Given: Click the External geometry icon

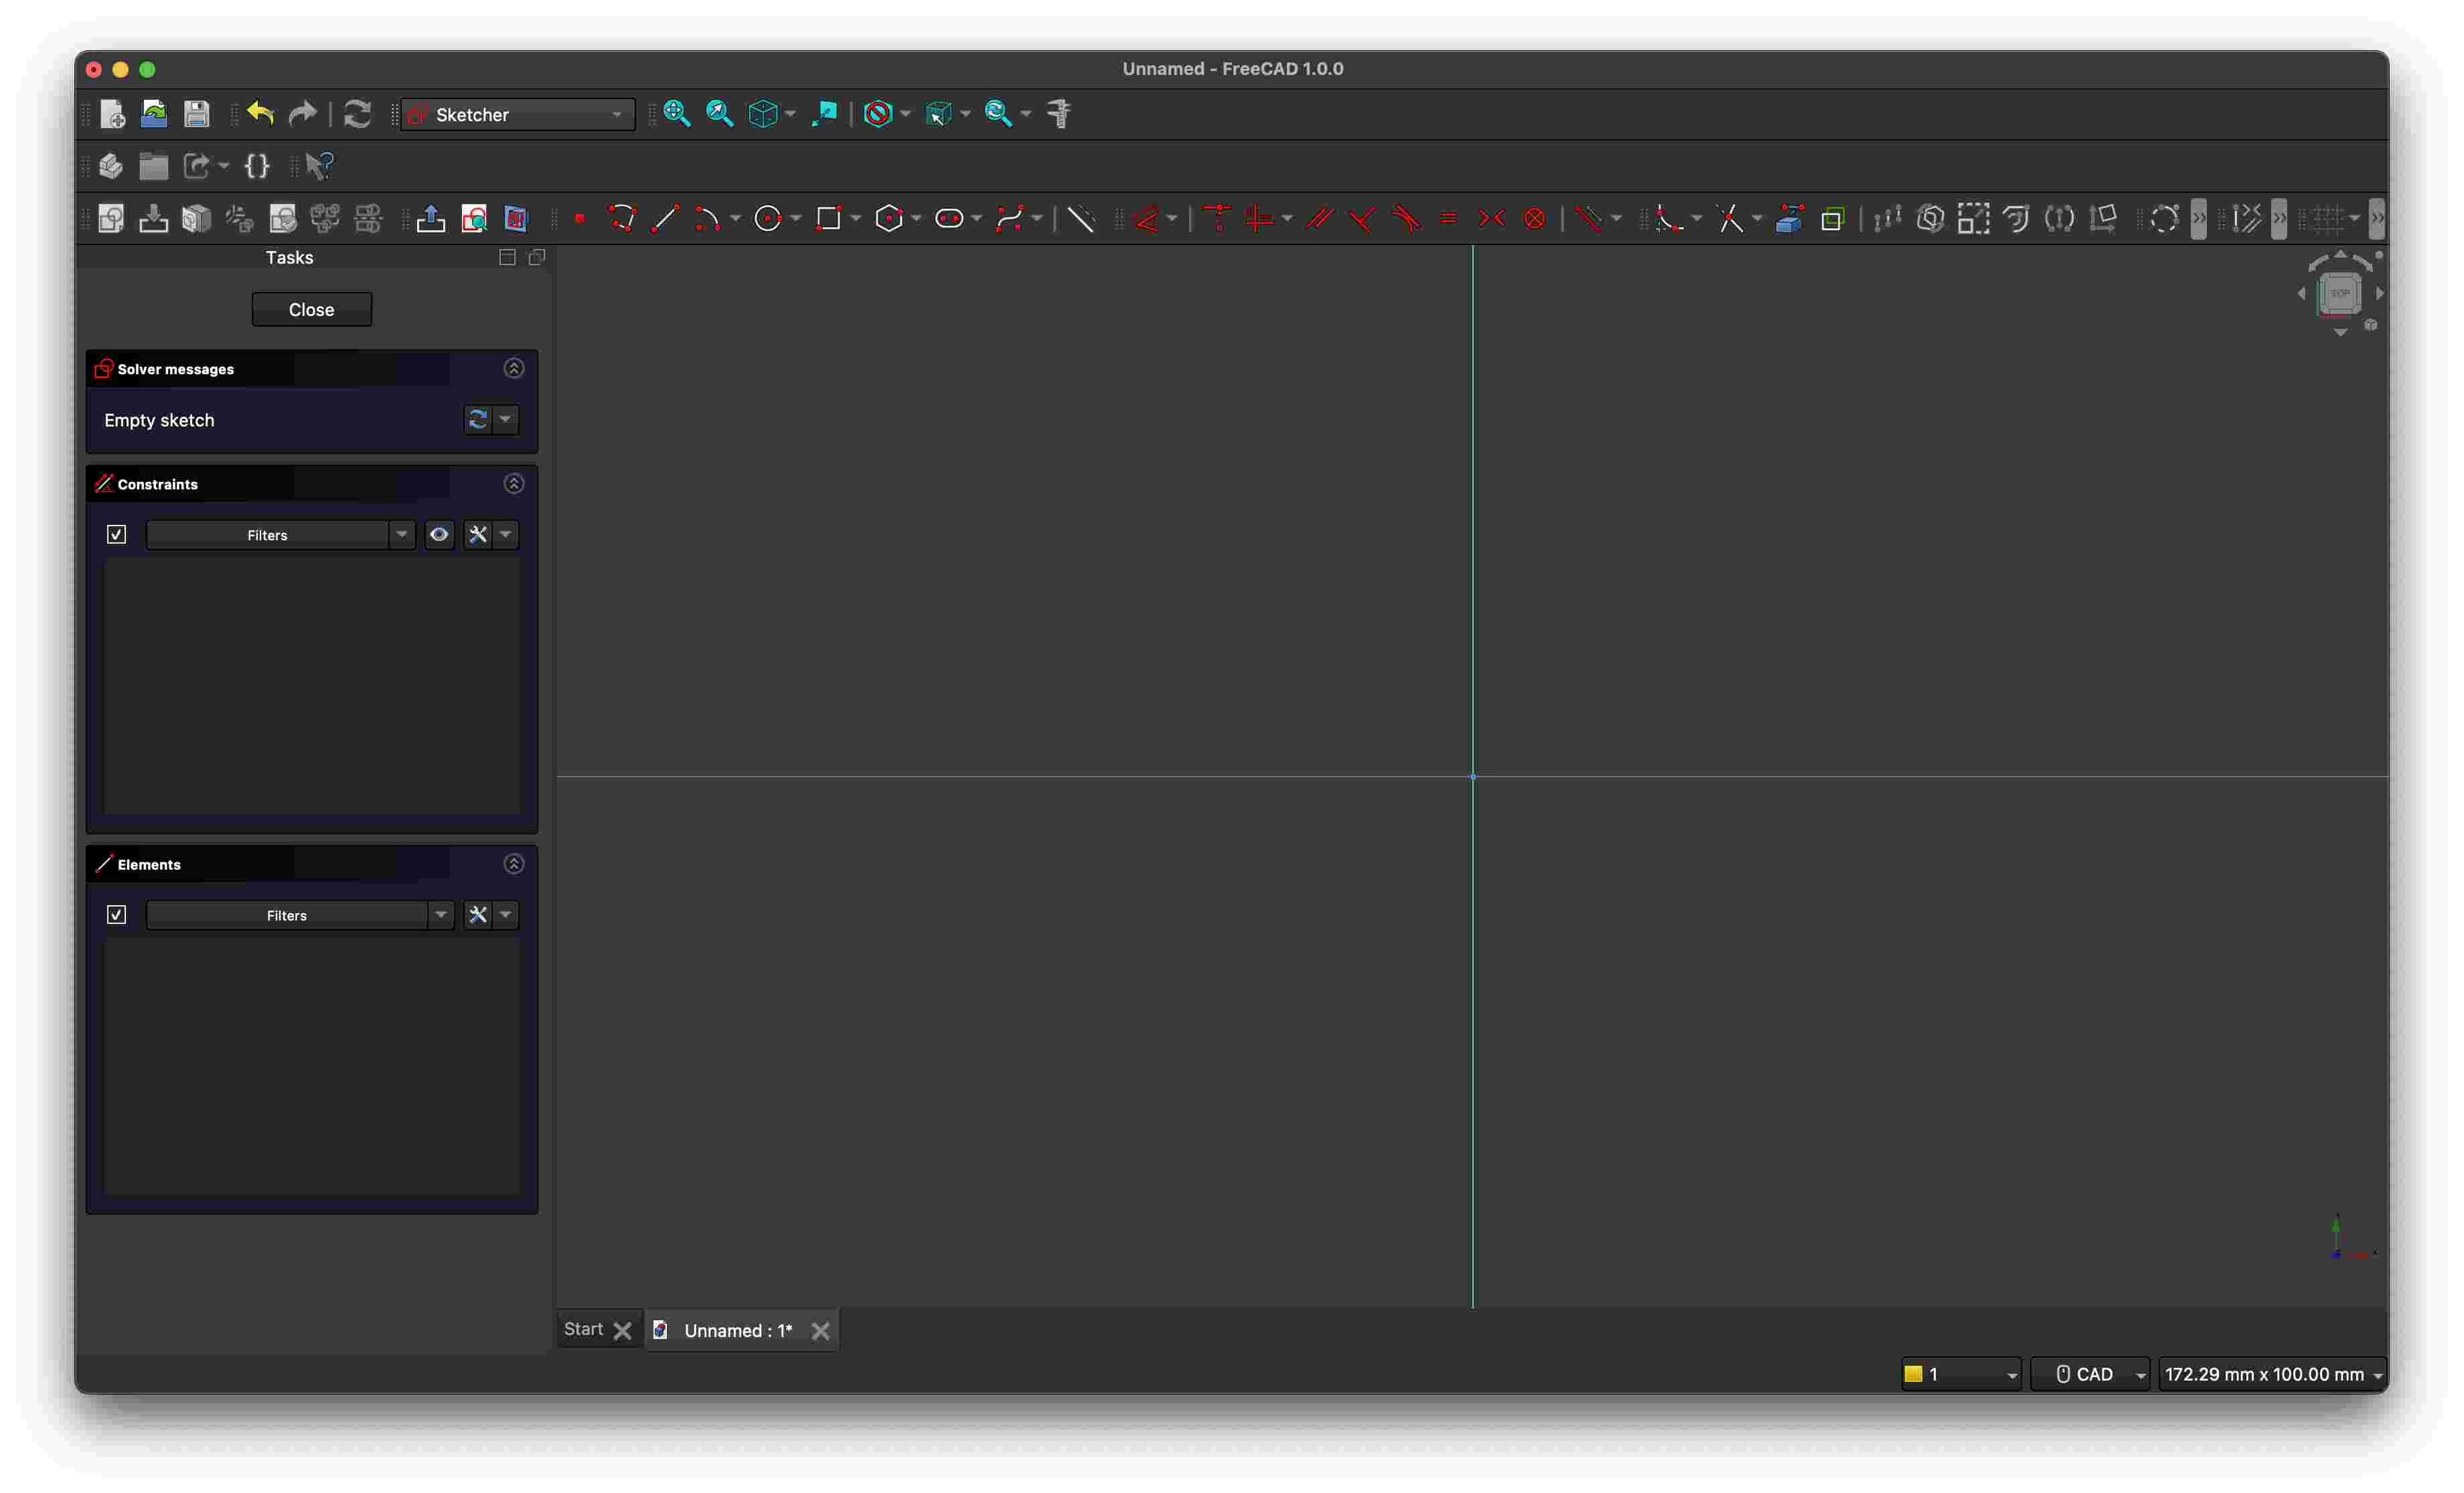Looking at the screenshot, I should (x=1789, y=218).
